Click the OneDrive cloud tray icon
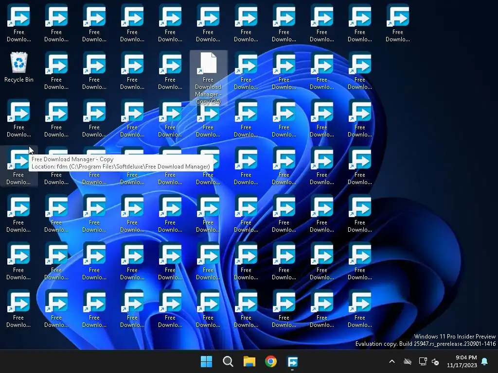Screen dimensions: 498x373 pyautogui.click(x=408, y=361)
